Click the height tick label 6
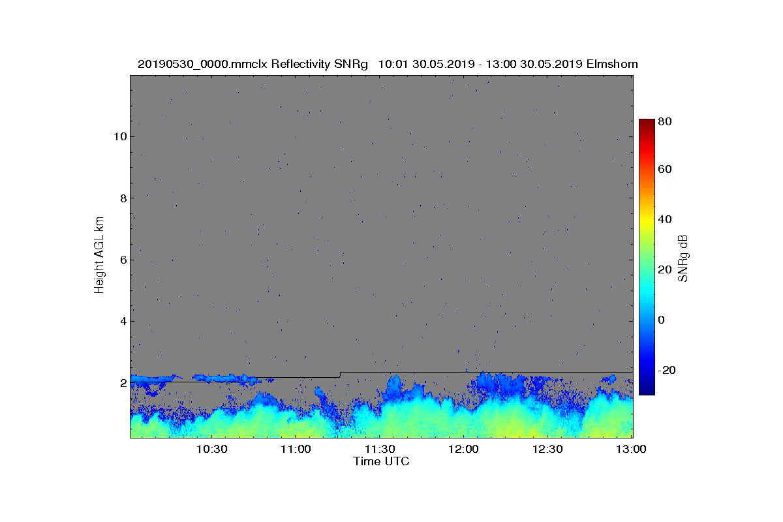This screenshot has height=522, width=783. (122, 260)
